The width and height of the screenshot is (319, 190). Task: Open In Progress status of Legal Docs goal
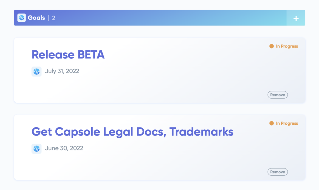[x=287, y=123]
